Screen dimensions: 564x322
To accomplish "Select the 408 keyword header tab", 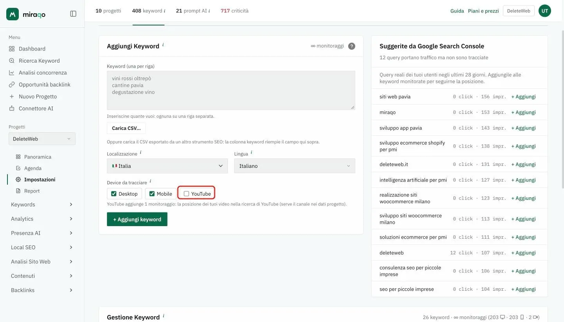I will click(x=148, y=11).
